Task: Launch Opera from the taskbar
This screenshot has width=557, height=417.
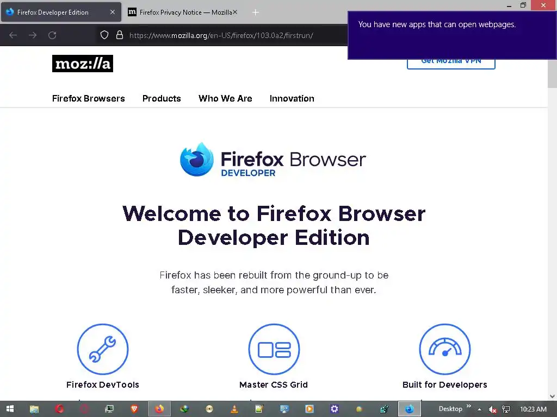Action: [x=59, y=409]
